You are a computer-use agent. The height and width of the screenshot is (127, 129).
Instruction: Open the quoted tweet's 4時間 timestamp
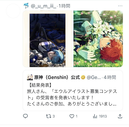tap(110, 77)
